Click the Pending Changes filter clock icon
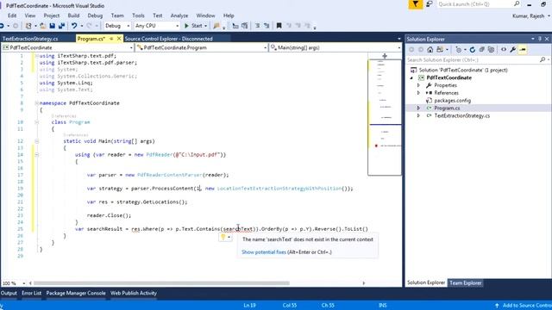This screenshot has height=310, width=552. click(x=458, y=50)
